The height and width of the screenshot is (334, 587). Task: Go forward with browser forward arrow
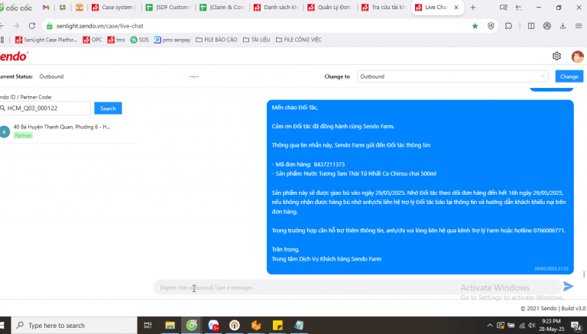click(x=16, y=26)
